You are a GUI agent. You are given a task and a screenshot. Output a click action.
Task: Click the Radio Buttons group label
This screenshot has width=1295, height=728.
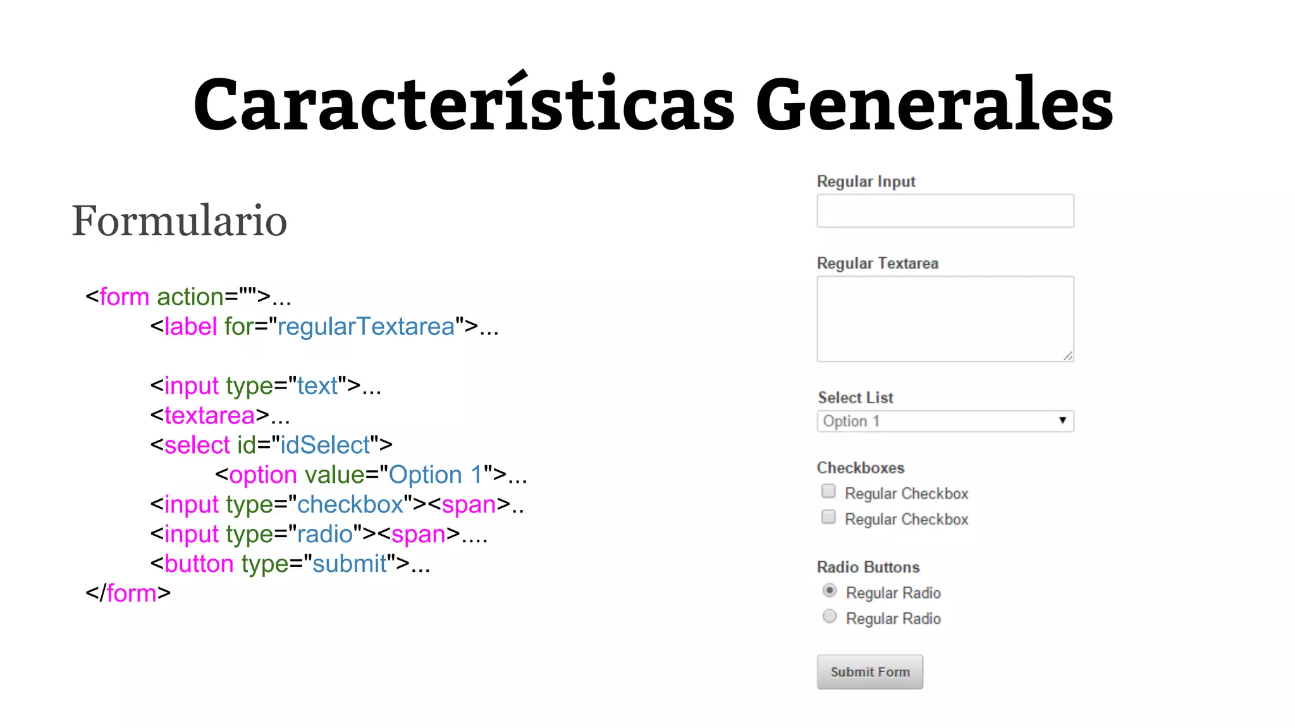pos(868,567)
